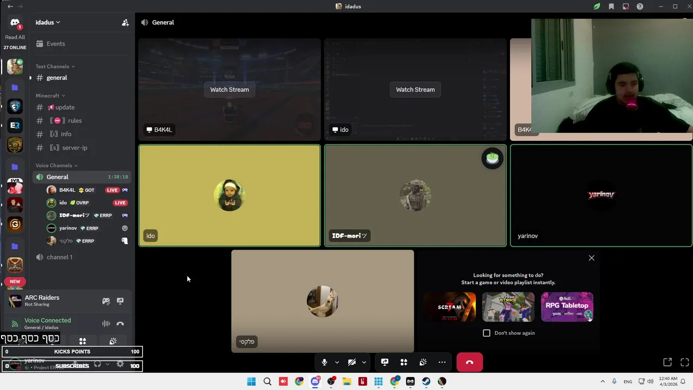Open user settings gear icon

[x=120, y=365]
